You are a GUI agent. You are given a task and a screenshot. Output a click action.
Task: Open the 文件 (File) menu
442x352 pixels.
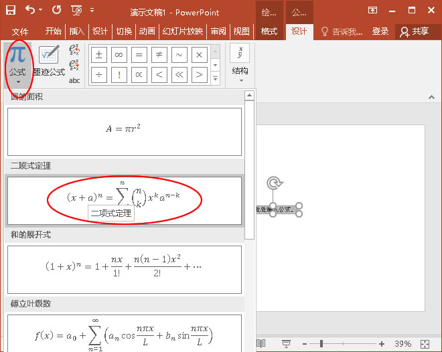[21, 31]
